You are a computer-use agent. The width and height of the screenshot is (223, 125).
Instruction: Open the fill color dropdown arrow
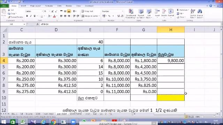tap(51, 16)
